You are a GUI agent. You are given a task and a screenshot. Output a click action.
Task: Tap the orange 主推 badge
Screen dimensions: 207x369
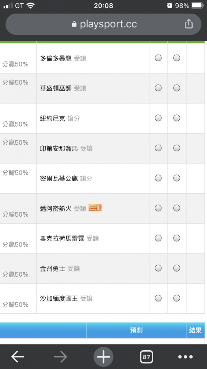95,208
